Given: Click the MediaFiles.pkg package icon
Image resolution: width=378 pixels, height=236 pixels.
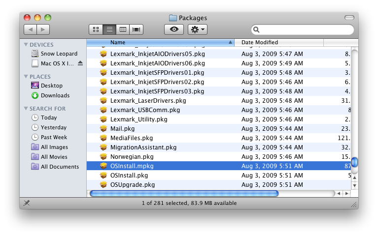Looking at the screenshot, I should point(103,138).
